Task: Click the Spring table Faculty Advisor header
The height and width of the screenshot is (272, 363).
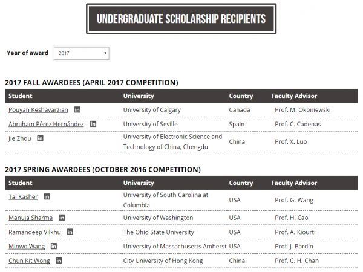Action: pos(294,183)
